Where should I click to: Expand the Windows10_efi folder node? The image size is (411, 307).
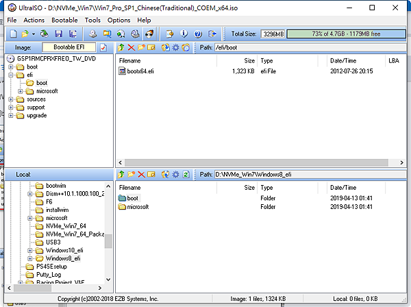coord(30,251)
